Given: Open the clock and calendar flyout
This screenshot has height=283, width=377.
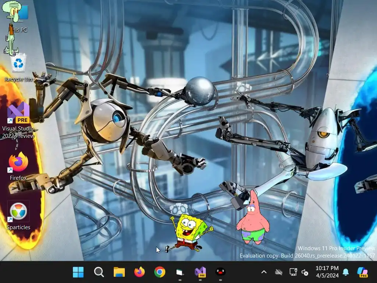Looking at the screenshot, I should tap(327, 272).
